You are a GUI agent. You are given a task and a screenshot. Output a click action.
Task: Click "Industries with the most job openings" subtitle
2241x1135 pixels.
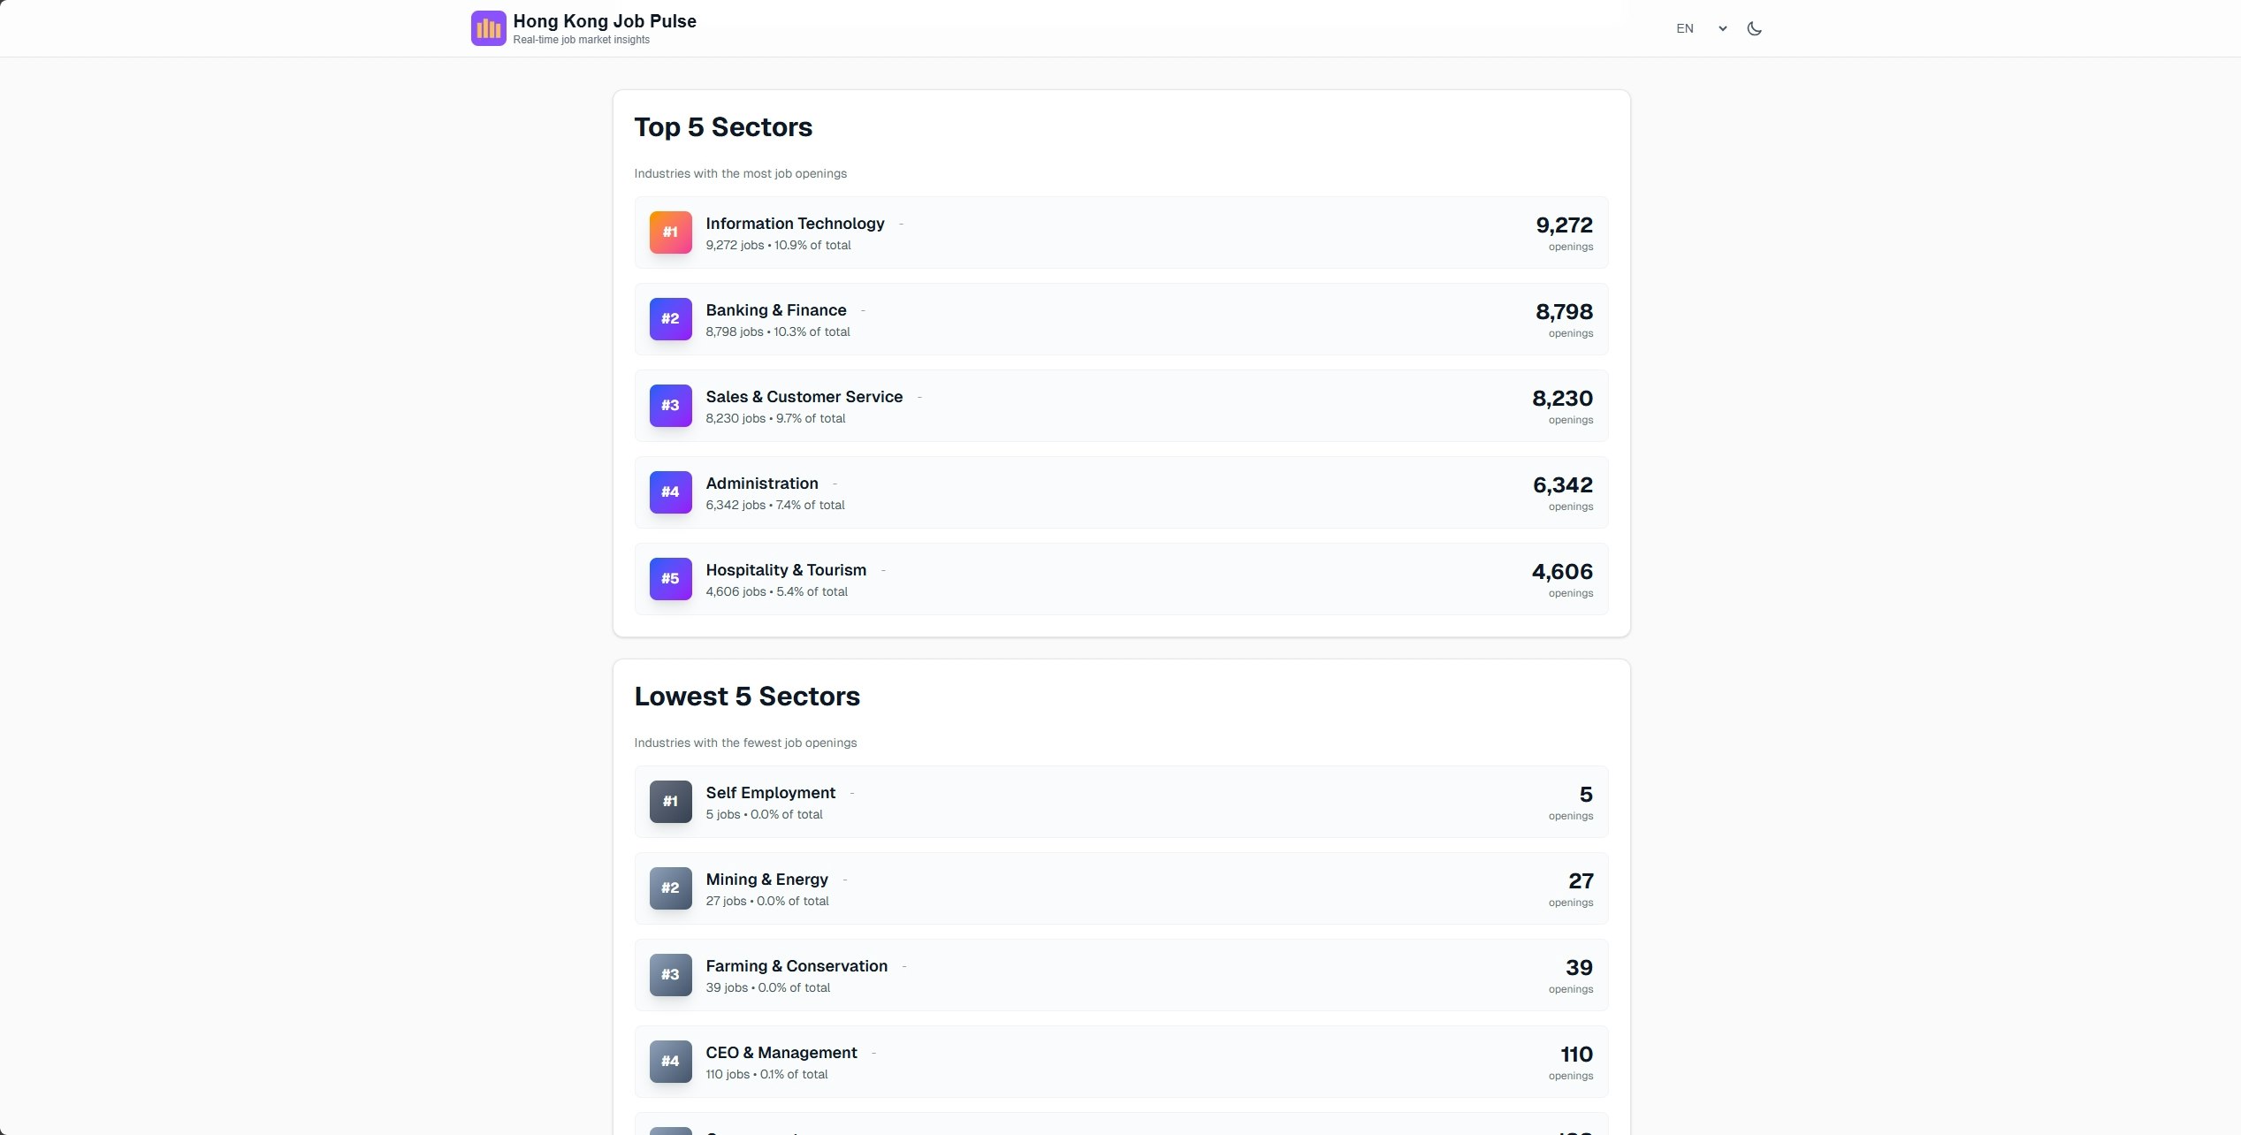click(x=740, y=173)
